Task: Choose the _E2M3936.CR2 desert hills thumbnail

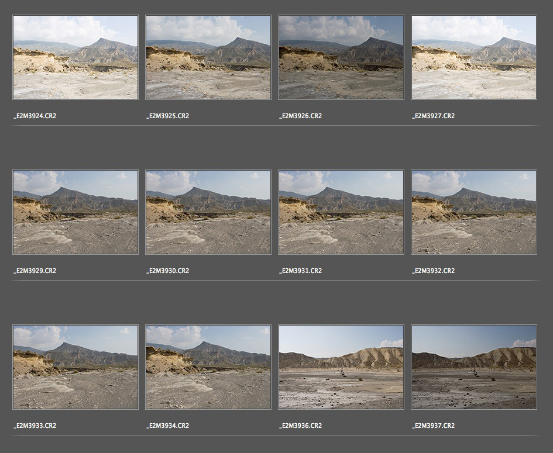Action: point(341,367)
